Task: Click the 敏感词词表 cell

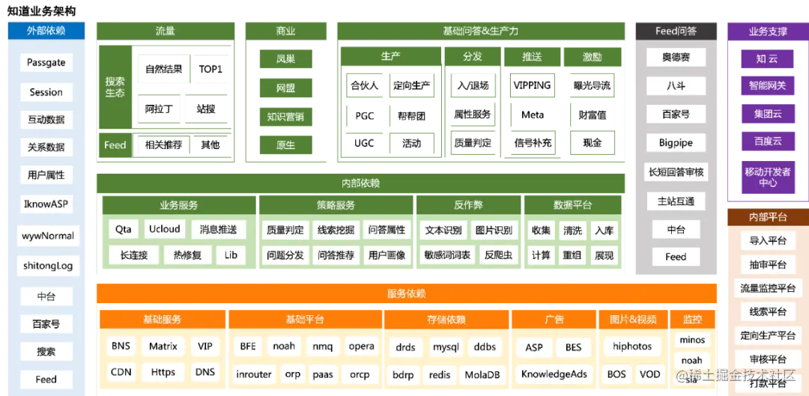Action: (x=447, y=255)
